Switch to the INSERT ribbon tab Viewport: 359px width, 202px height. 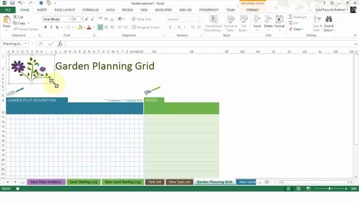[42, 10]
